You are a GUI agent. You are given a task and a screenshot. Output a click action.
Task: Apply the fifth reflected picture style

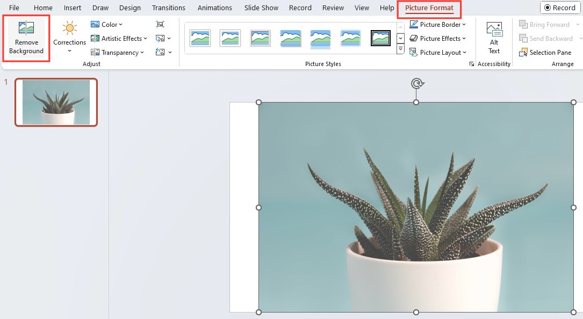coord(320,39)
